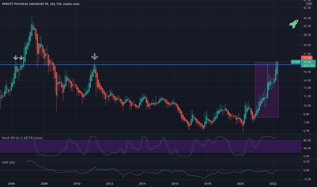Screen dimensions: 317x187
Task: Click the purple rectangle drawing near 2021
Action: click(267, 90)
